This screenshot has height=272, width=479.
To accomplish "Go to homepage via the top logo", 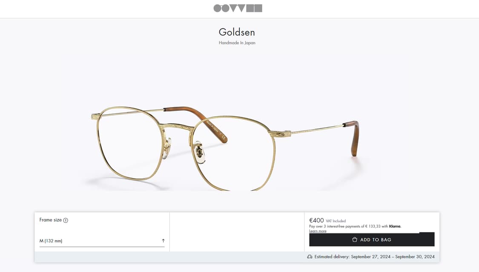I will (x=238, y=8).
